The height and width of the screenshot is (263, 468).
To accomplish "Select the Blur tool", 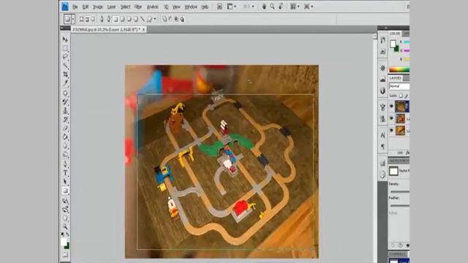I will (65, 146).
